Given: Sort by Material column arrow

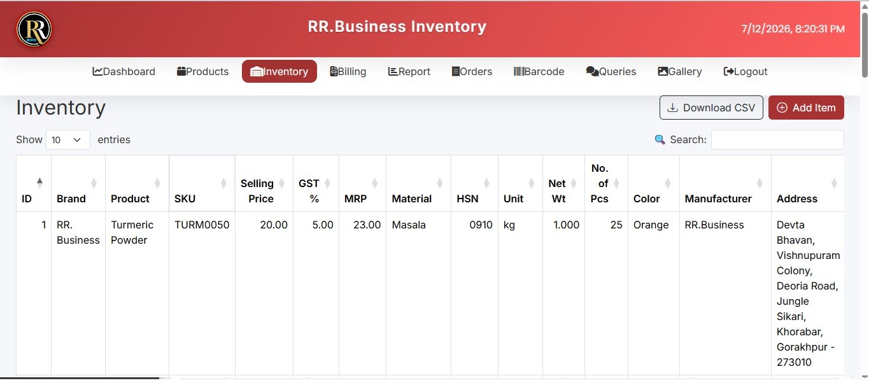Looking at the screenshot, I should pyautogui.click(x=440, y=183).
